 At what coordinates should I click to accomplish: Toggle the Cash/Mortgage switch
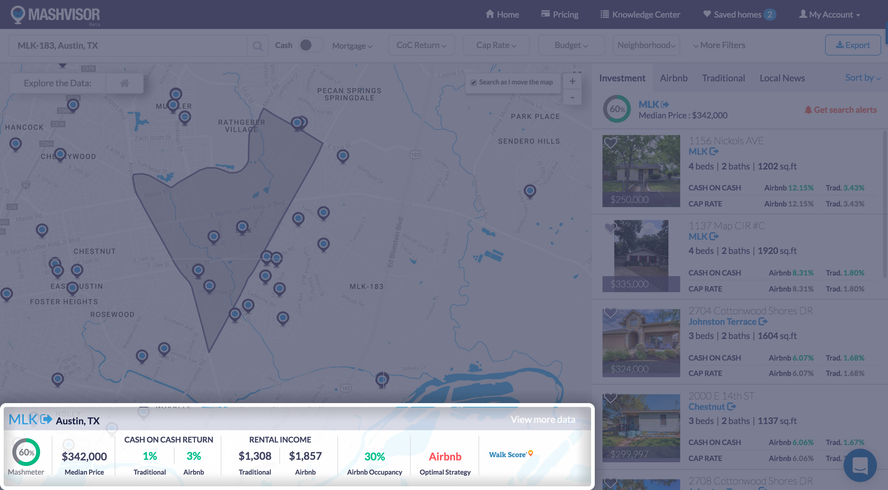310,45
